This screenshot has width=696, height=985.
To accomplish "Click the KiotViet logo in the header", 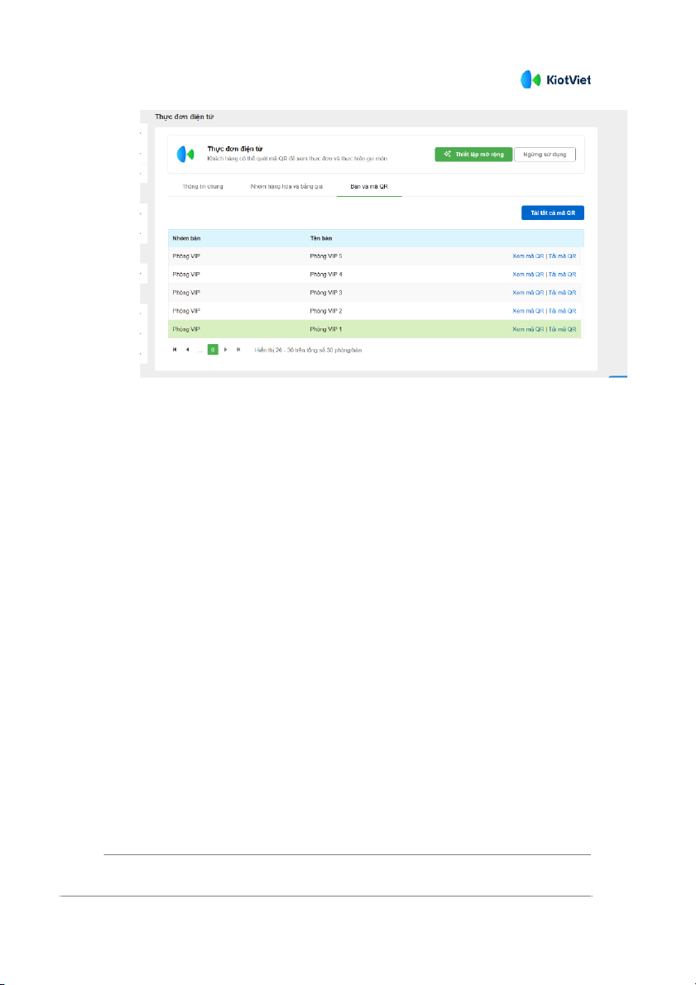I will [x=555, y=80].
